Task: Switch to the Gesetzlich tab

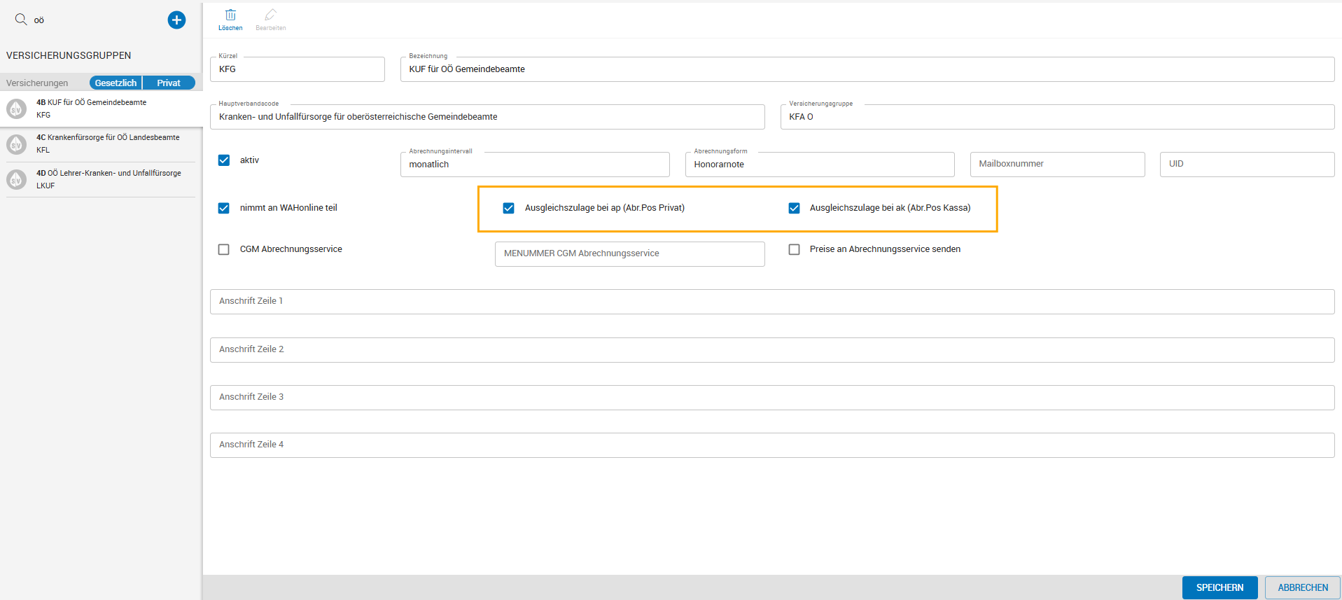Action: pyautogui.click(x=116, y=83)
